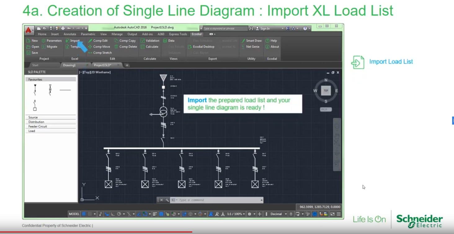Click the Net Genie button

[x=252, y=46]
